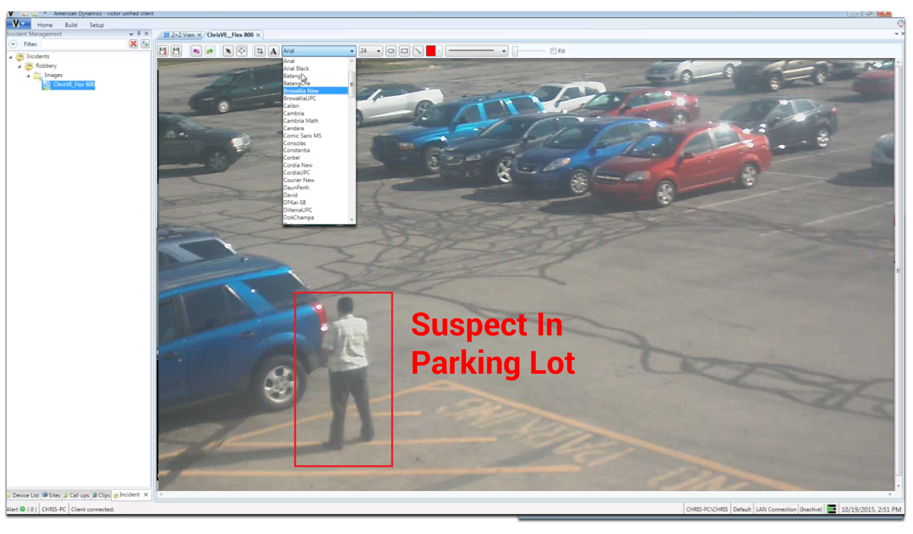Choose Comic Sans MS from font list
Image resolution: width=913 pixels, height=534 pixels.
coord(302,135)
